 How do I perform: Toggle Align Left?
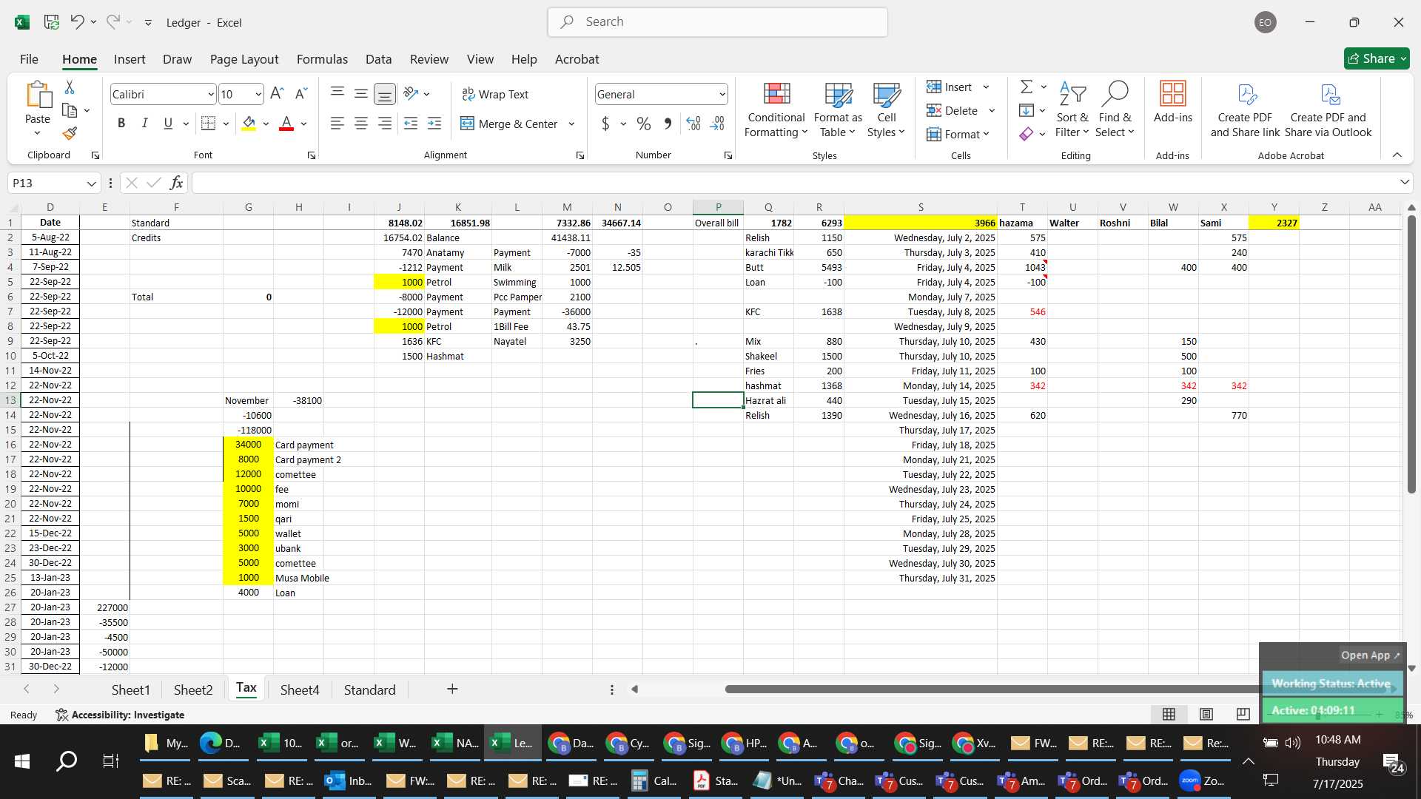337,124
